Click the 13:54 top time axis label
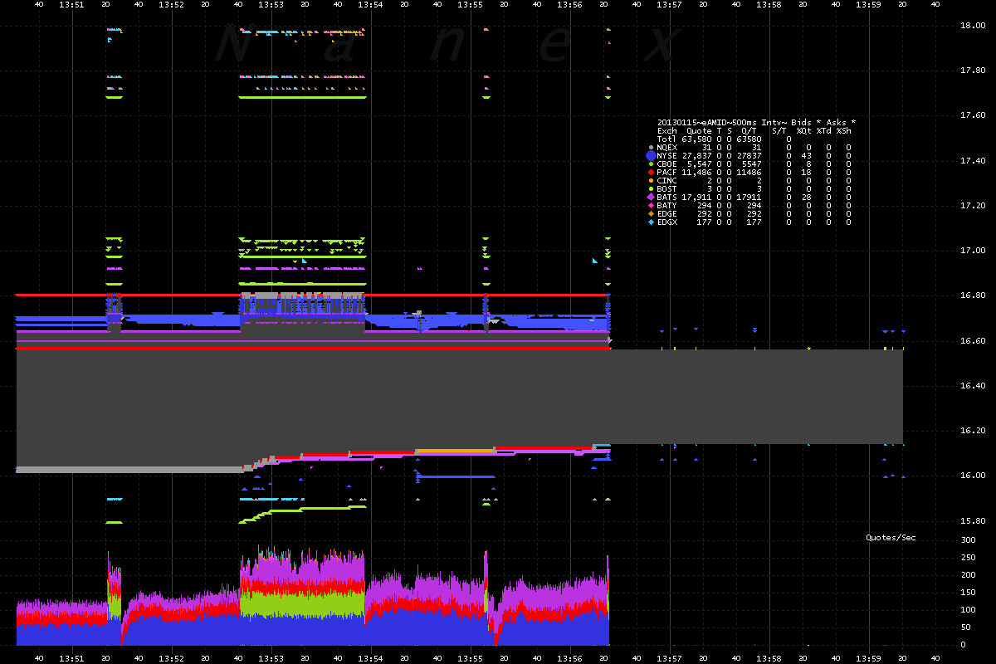The height and width of the screenshot is (664, 996). pyautogui.click(x=371, y=5)
